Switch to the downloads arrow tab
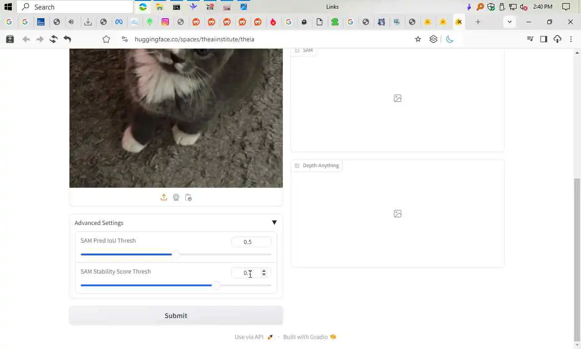 (88, 22)
